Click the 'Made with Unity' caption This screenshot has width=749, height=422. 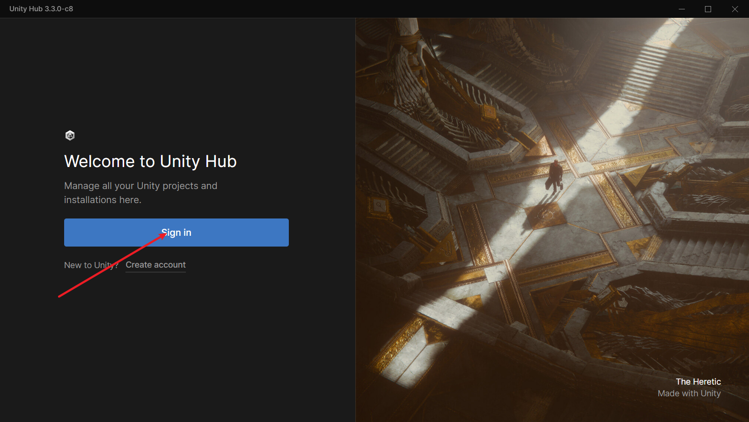[689, 393]
